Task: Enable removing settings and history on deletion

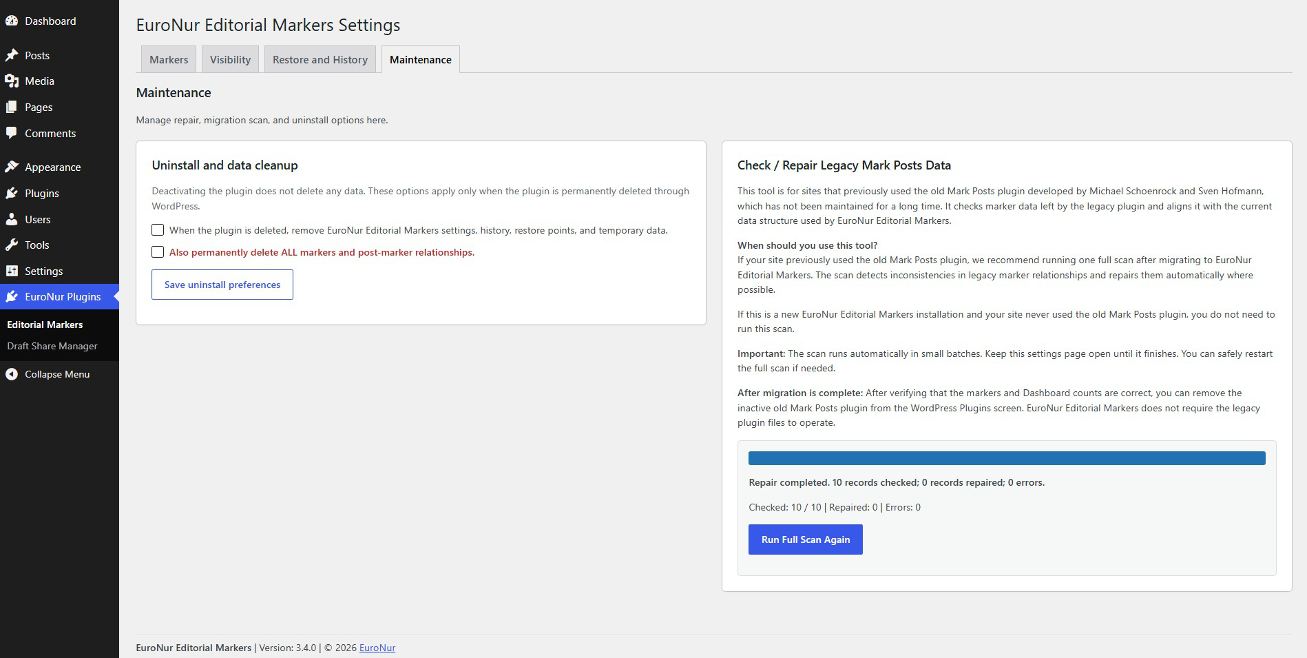Action: pyautogui.click(x=158, y=230)
